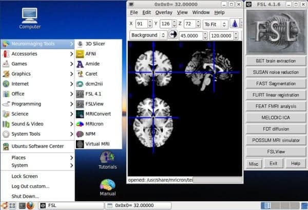Click the 45.0000 minimum intensity field
This screenshot has height=210, width=308.
[x=191, y=36]
